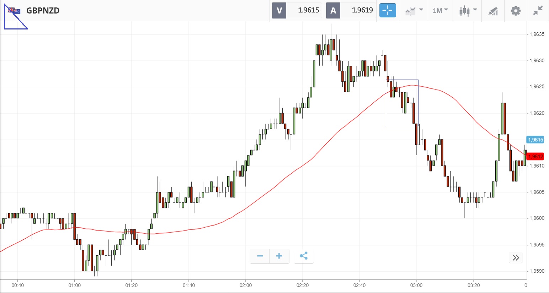Click the GBPNZD flag icon
The height and width of the screenshot is (293, 549).
click(x=14, y=11)
